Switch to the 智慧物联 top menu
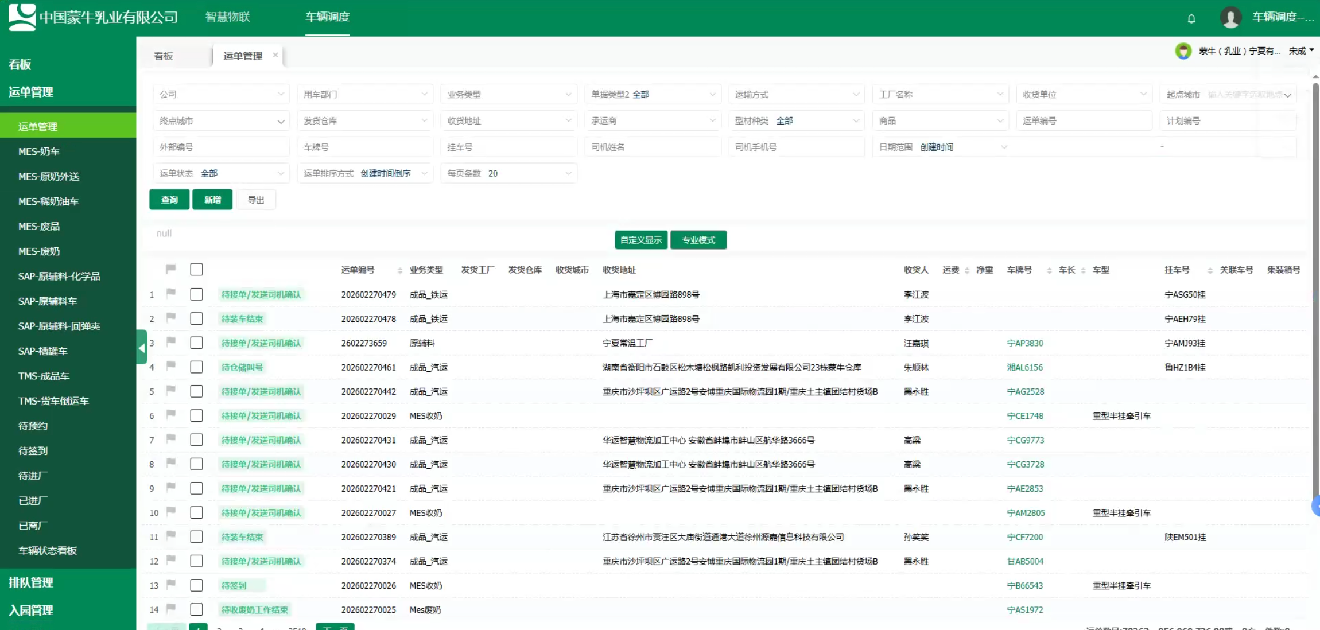The image size is (1320, 630). click(227, 17)
